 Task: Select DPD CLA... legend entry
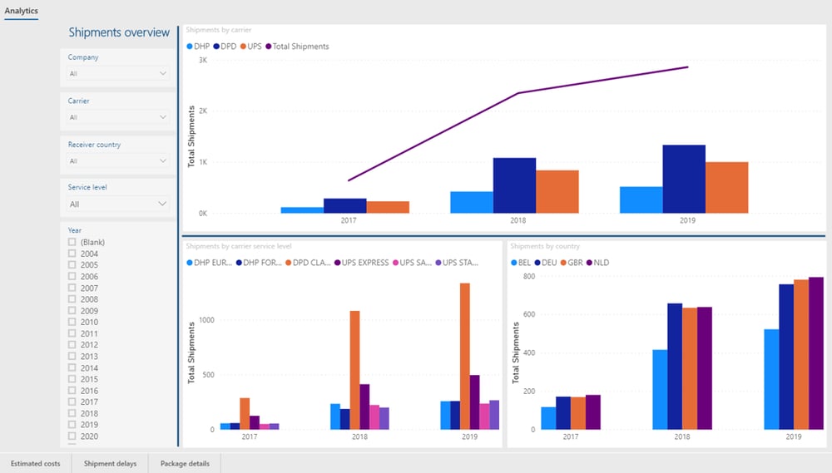click(309, 263)
